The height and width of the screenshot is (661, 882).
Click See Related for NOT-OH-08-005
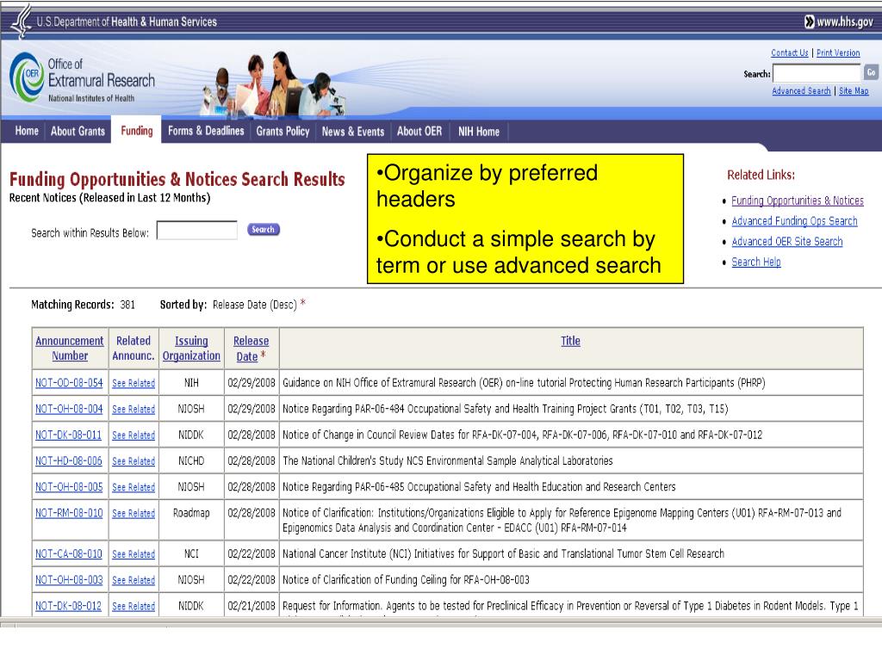[134, 487]
